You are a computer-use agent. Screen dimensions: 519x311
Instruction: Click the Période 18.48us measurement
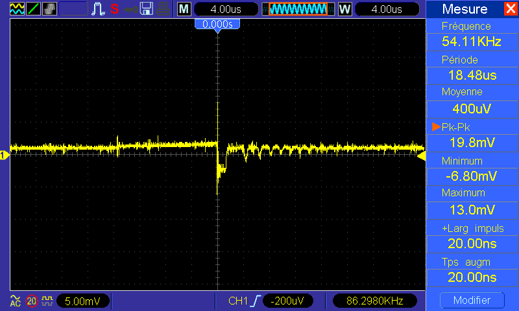click(472, 75)
